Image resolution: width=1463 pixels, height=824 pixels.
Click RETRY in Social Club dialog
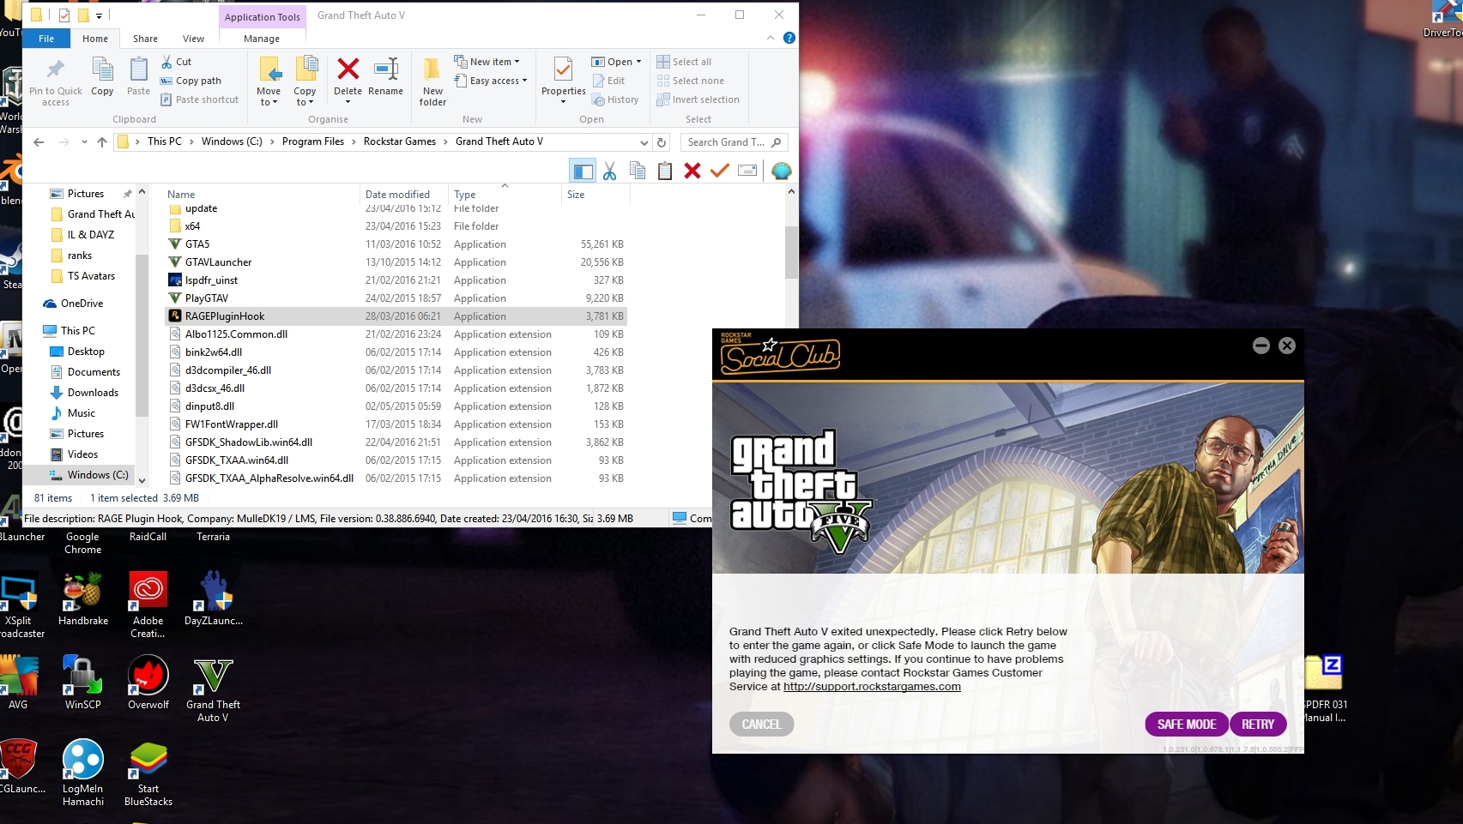coord(1258,725)
